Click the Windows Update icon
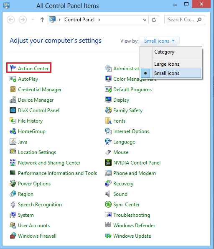This screenshot has width=214, height=249. coord(108,236)
